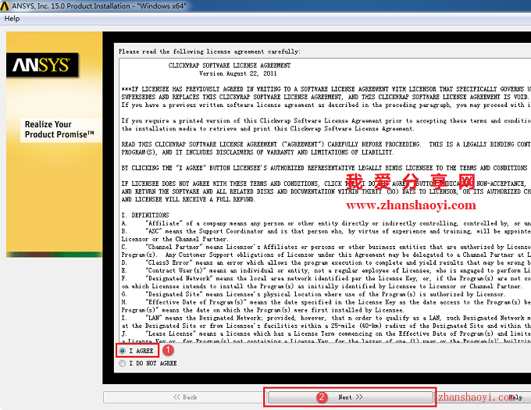Viewport: 531px width, 410px height.
Task: Click the Next >> button
Action: [x=351, y=398]
